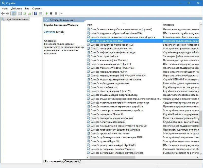Stop the service using the black square icon
This screenshot has width=203, height=168.
[x=52, y=13]
